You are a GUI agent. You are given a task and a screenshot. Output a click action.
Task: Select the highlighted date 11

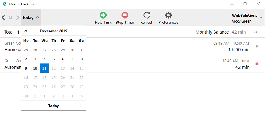tap(44, 68)
